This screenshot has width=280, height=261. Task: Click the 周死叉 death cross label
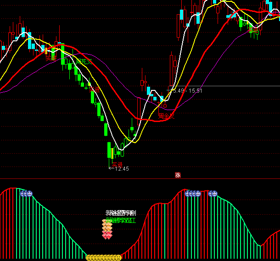(84, 61)
